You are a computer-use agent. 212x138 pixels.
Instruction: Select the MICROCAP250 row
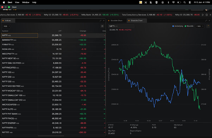(x=53, y=105)
